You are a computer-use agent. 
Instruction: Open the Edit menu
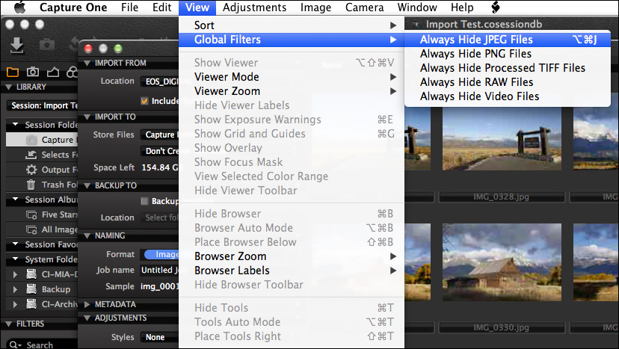[x=162, y=7]
